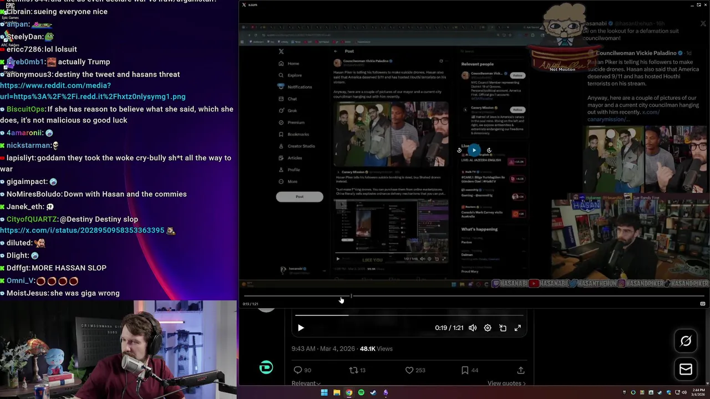Click the username MoistJesus in chat

[x=27, y=293]
